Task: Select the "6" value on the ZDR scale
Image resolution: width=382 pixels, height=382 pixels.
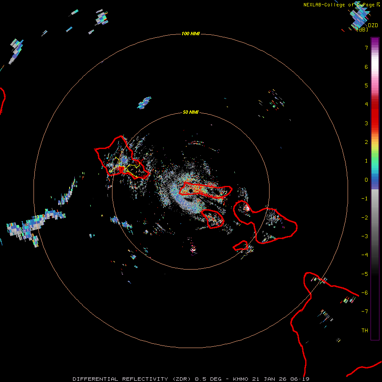Action: coord(366,67)
